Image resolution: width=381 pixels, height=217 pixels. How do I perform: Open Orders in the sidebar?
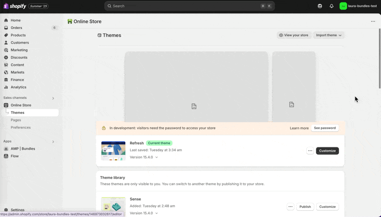pos(16,28)
